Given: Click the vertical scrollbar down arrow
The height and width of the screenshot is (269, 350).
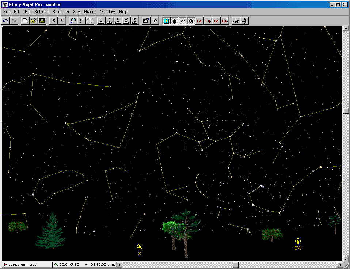Looking at the screenshot, I should [x=346, y=259].
